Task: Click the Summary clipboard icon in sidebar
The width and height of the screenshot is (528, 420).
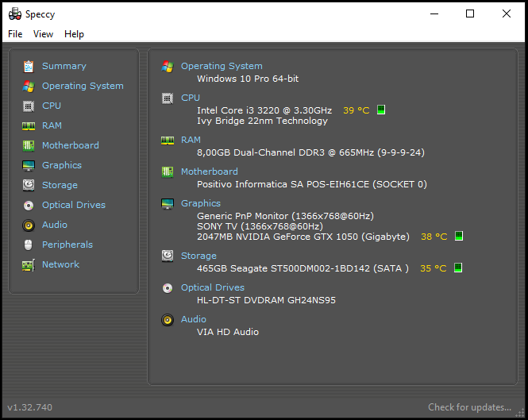Action: click(x=29, y=67)
